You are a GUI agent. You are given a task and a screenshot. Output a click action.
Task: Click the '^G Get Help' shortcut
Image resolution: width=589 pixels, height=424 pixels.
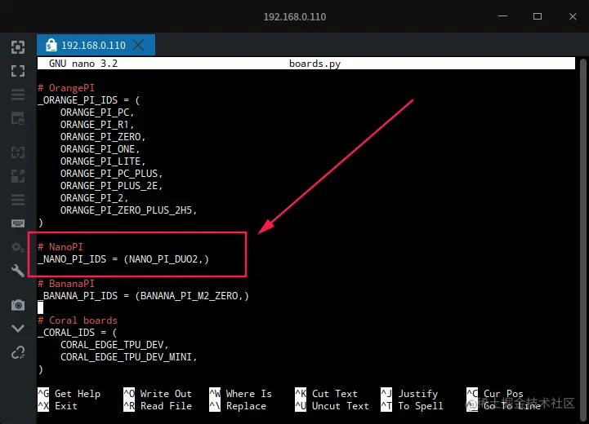click(x=69, y=394)
